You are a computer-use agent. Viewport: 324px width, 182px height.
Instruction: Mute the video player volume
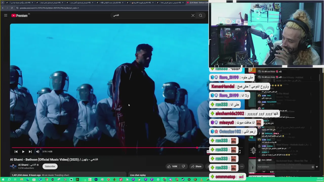(37, 152)
